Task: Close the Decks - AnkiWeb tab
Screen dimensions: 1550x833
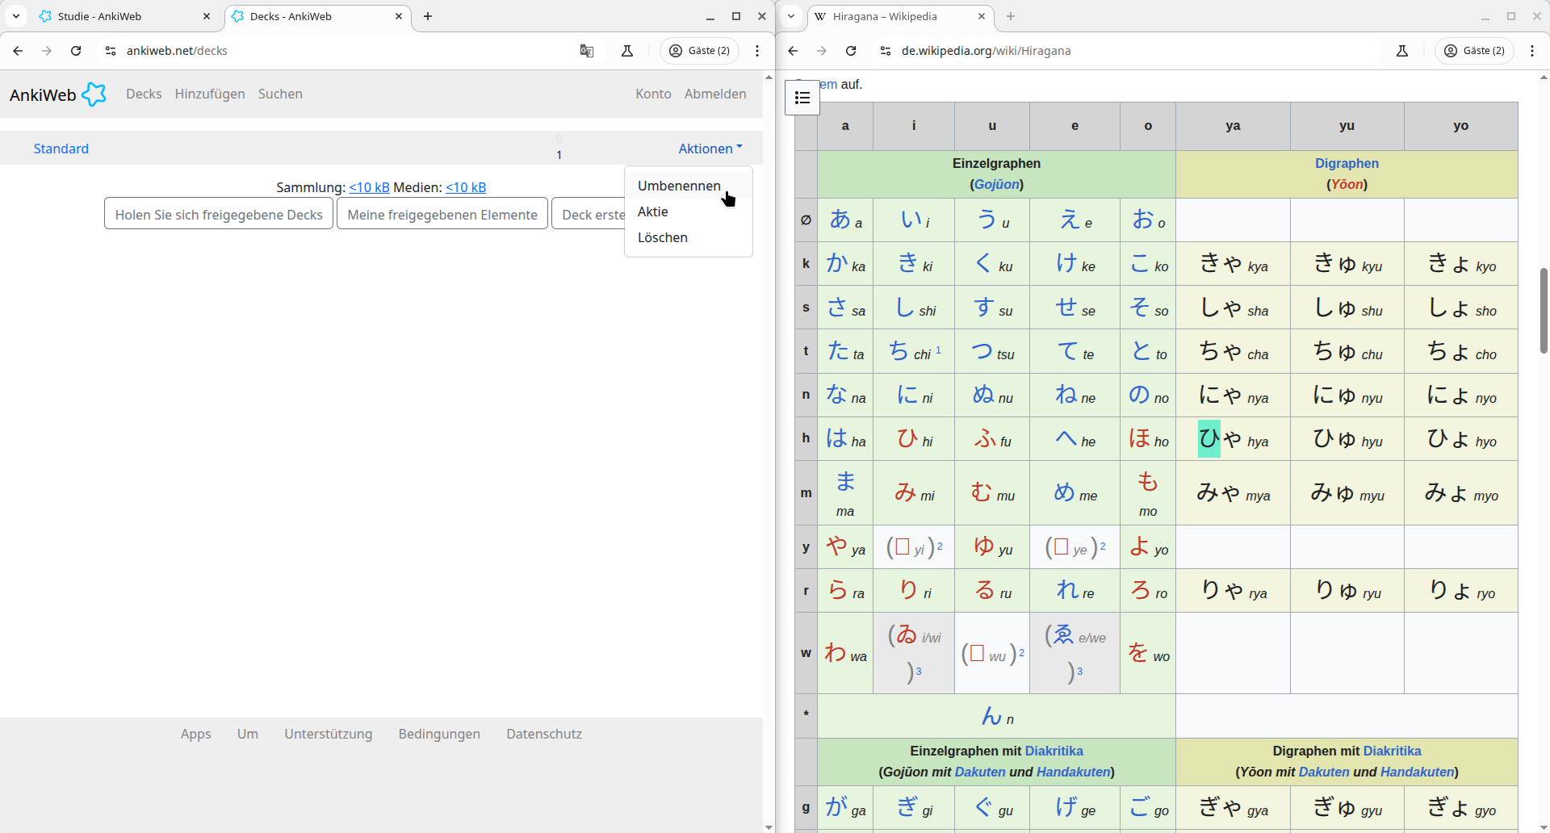Action: point(399,16)
